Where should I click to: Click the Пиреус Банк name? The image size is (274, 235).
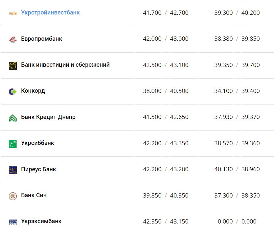(38, 169)
